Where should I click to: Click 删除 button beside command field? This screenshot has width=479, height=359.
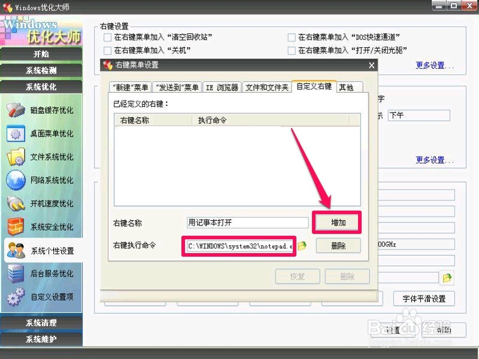[338, 246]
